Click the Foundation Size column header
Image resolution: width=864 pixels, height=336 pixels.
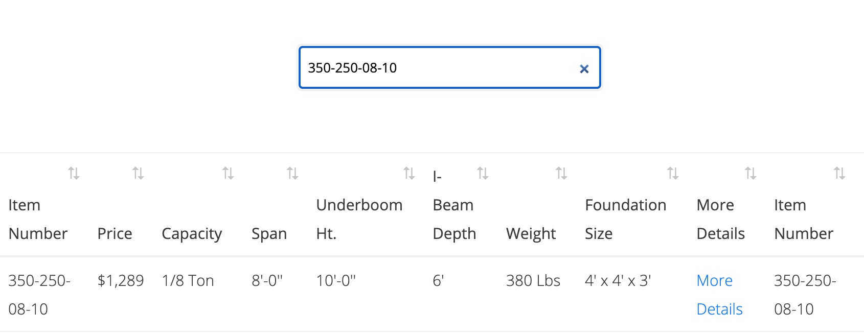pos(625,219)
